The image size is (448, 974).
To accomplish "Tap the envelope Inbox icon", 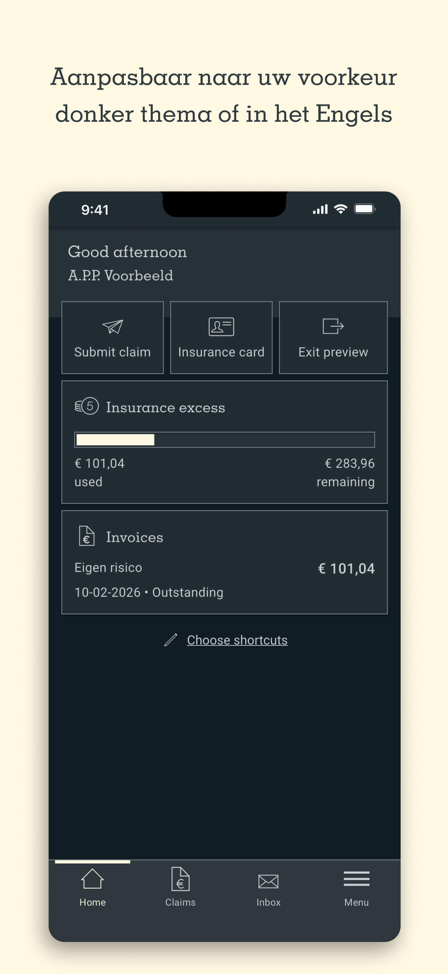I will (x=268, y=881).
